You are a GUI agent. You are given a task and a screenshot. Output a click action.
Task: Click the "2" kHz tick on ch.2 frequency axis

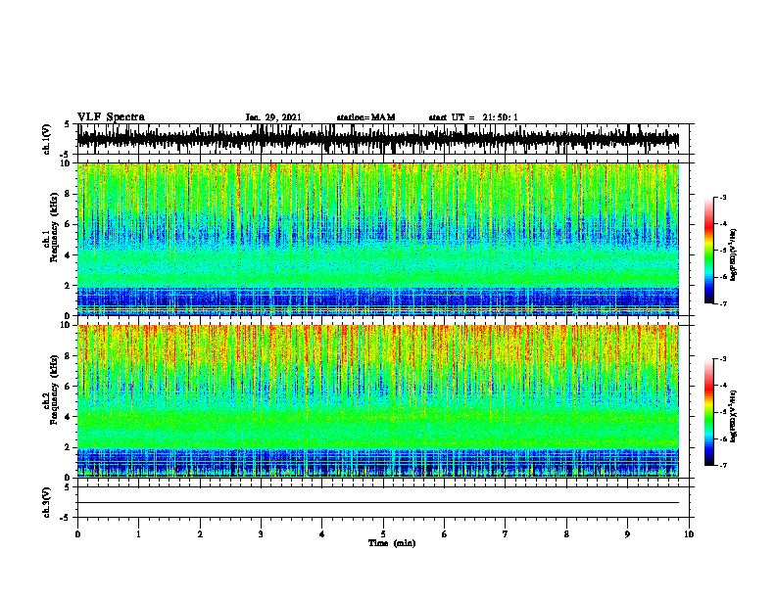68,447
